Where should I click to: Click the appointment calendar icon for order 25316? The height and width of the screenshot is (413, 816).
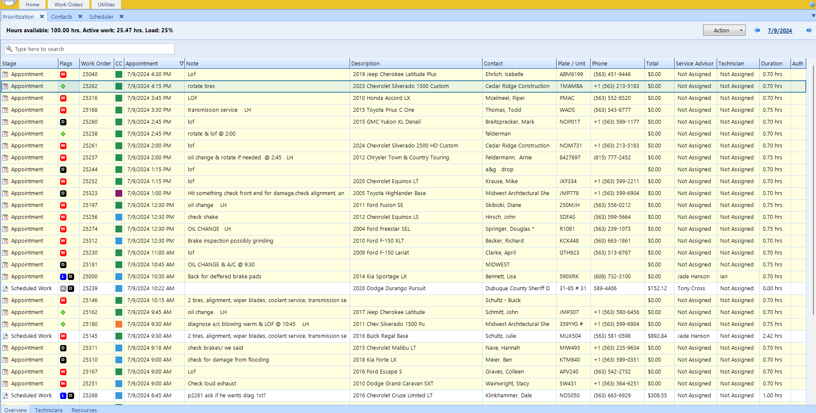[x=6, y=98]
